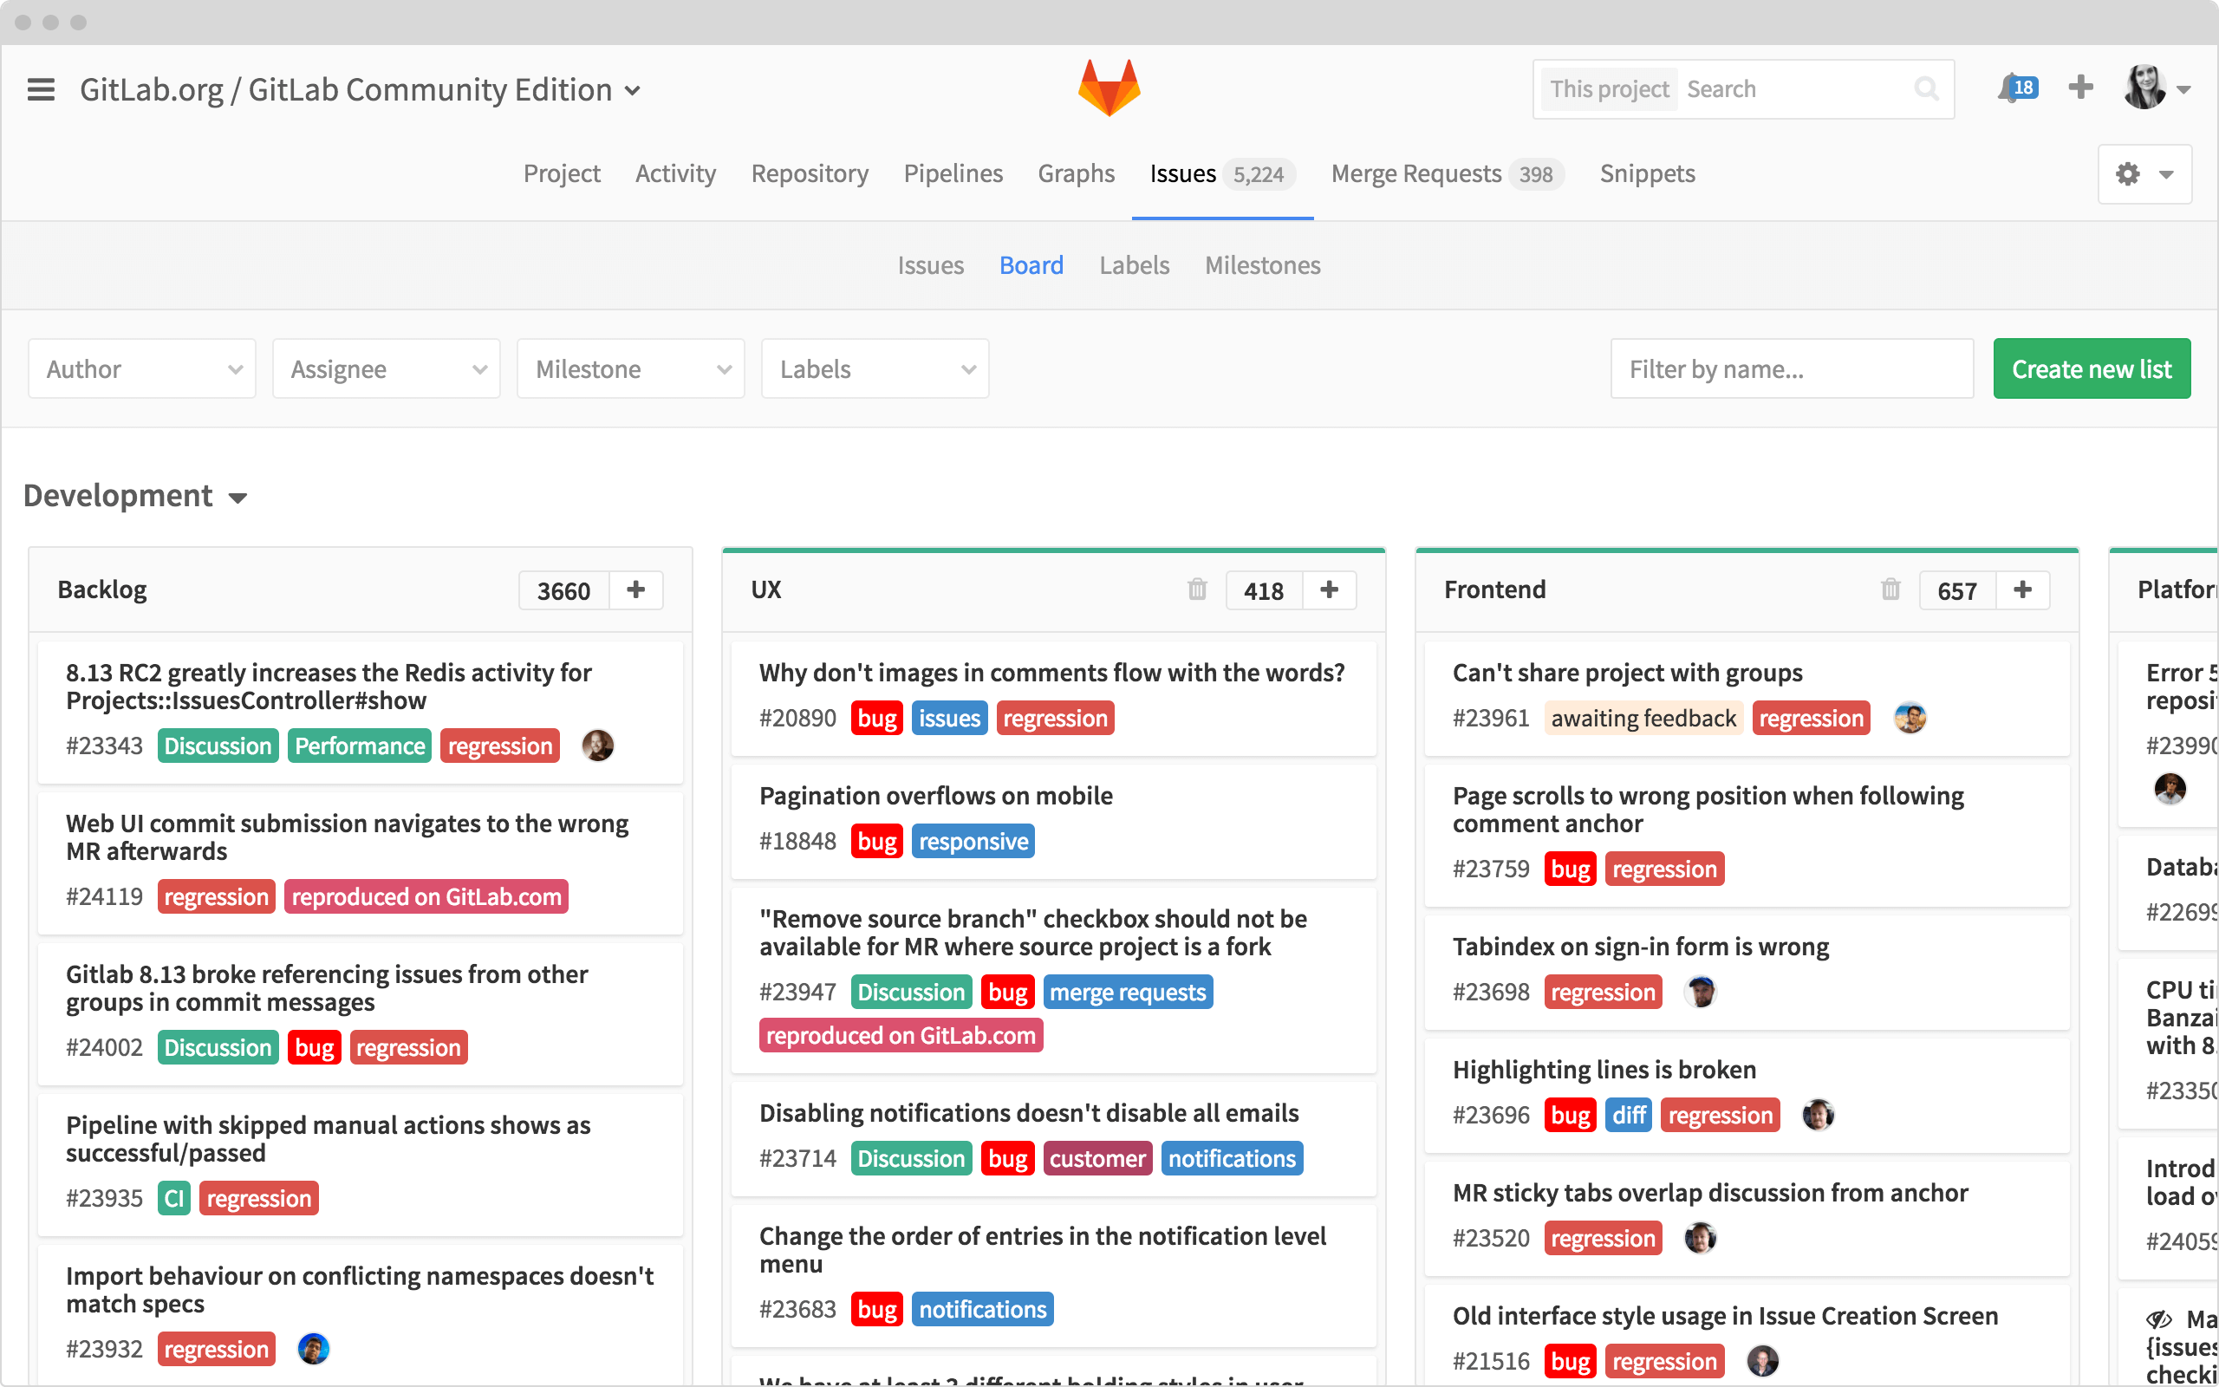Open the navigation hamburger menu

pyautogui.click(x=41, y=88)
